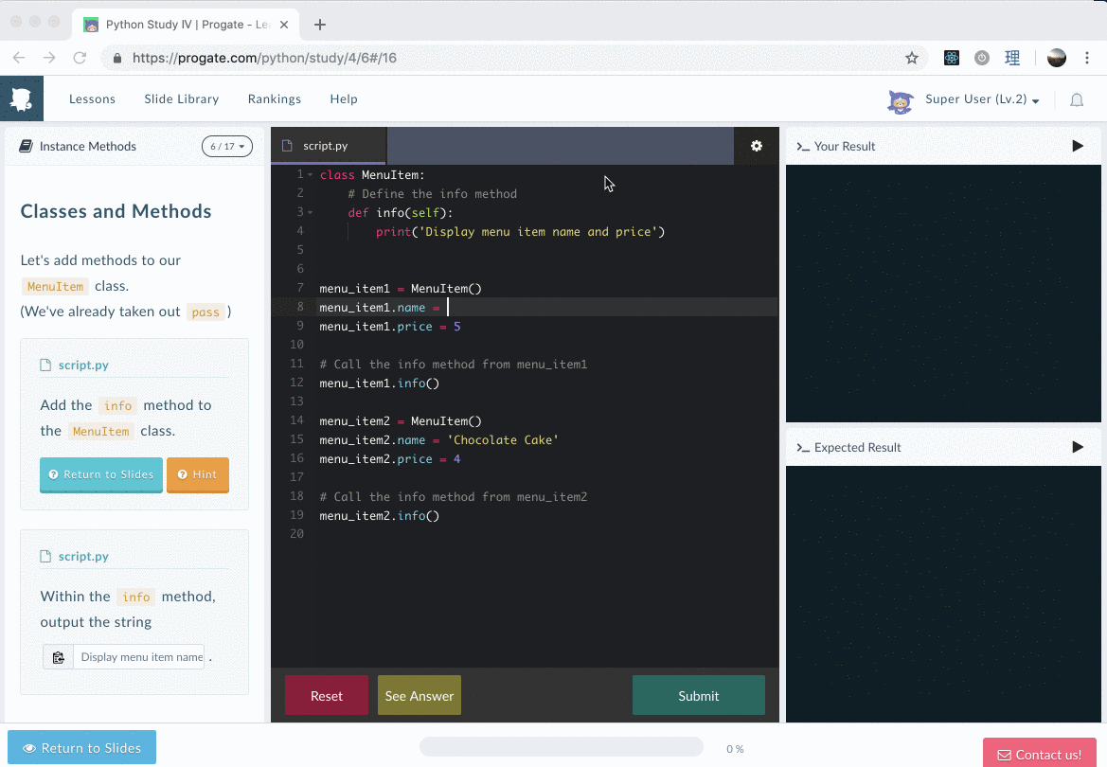Screen dimensions: 1107x767
Task: Click Classes and Methods heading
Action: 116,211
